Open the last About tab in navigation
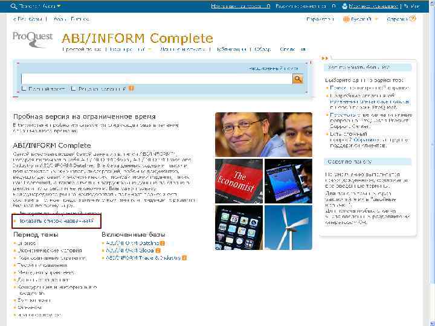The height and width of the screenshot is (326, 435). 293,50
